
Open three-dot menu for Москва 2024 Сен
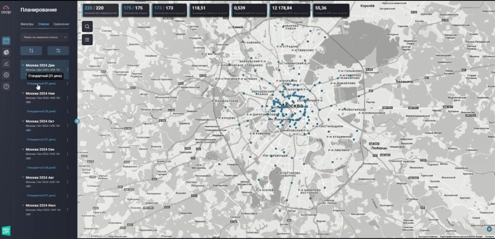click(x=67, y=153)
